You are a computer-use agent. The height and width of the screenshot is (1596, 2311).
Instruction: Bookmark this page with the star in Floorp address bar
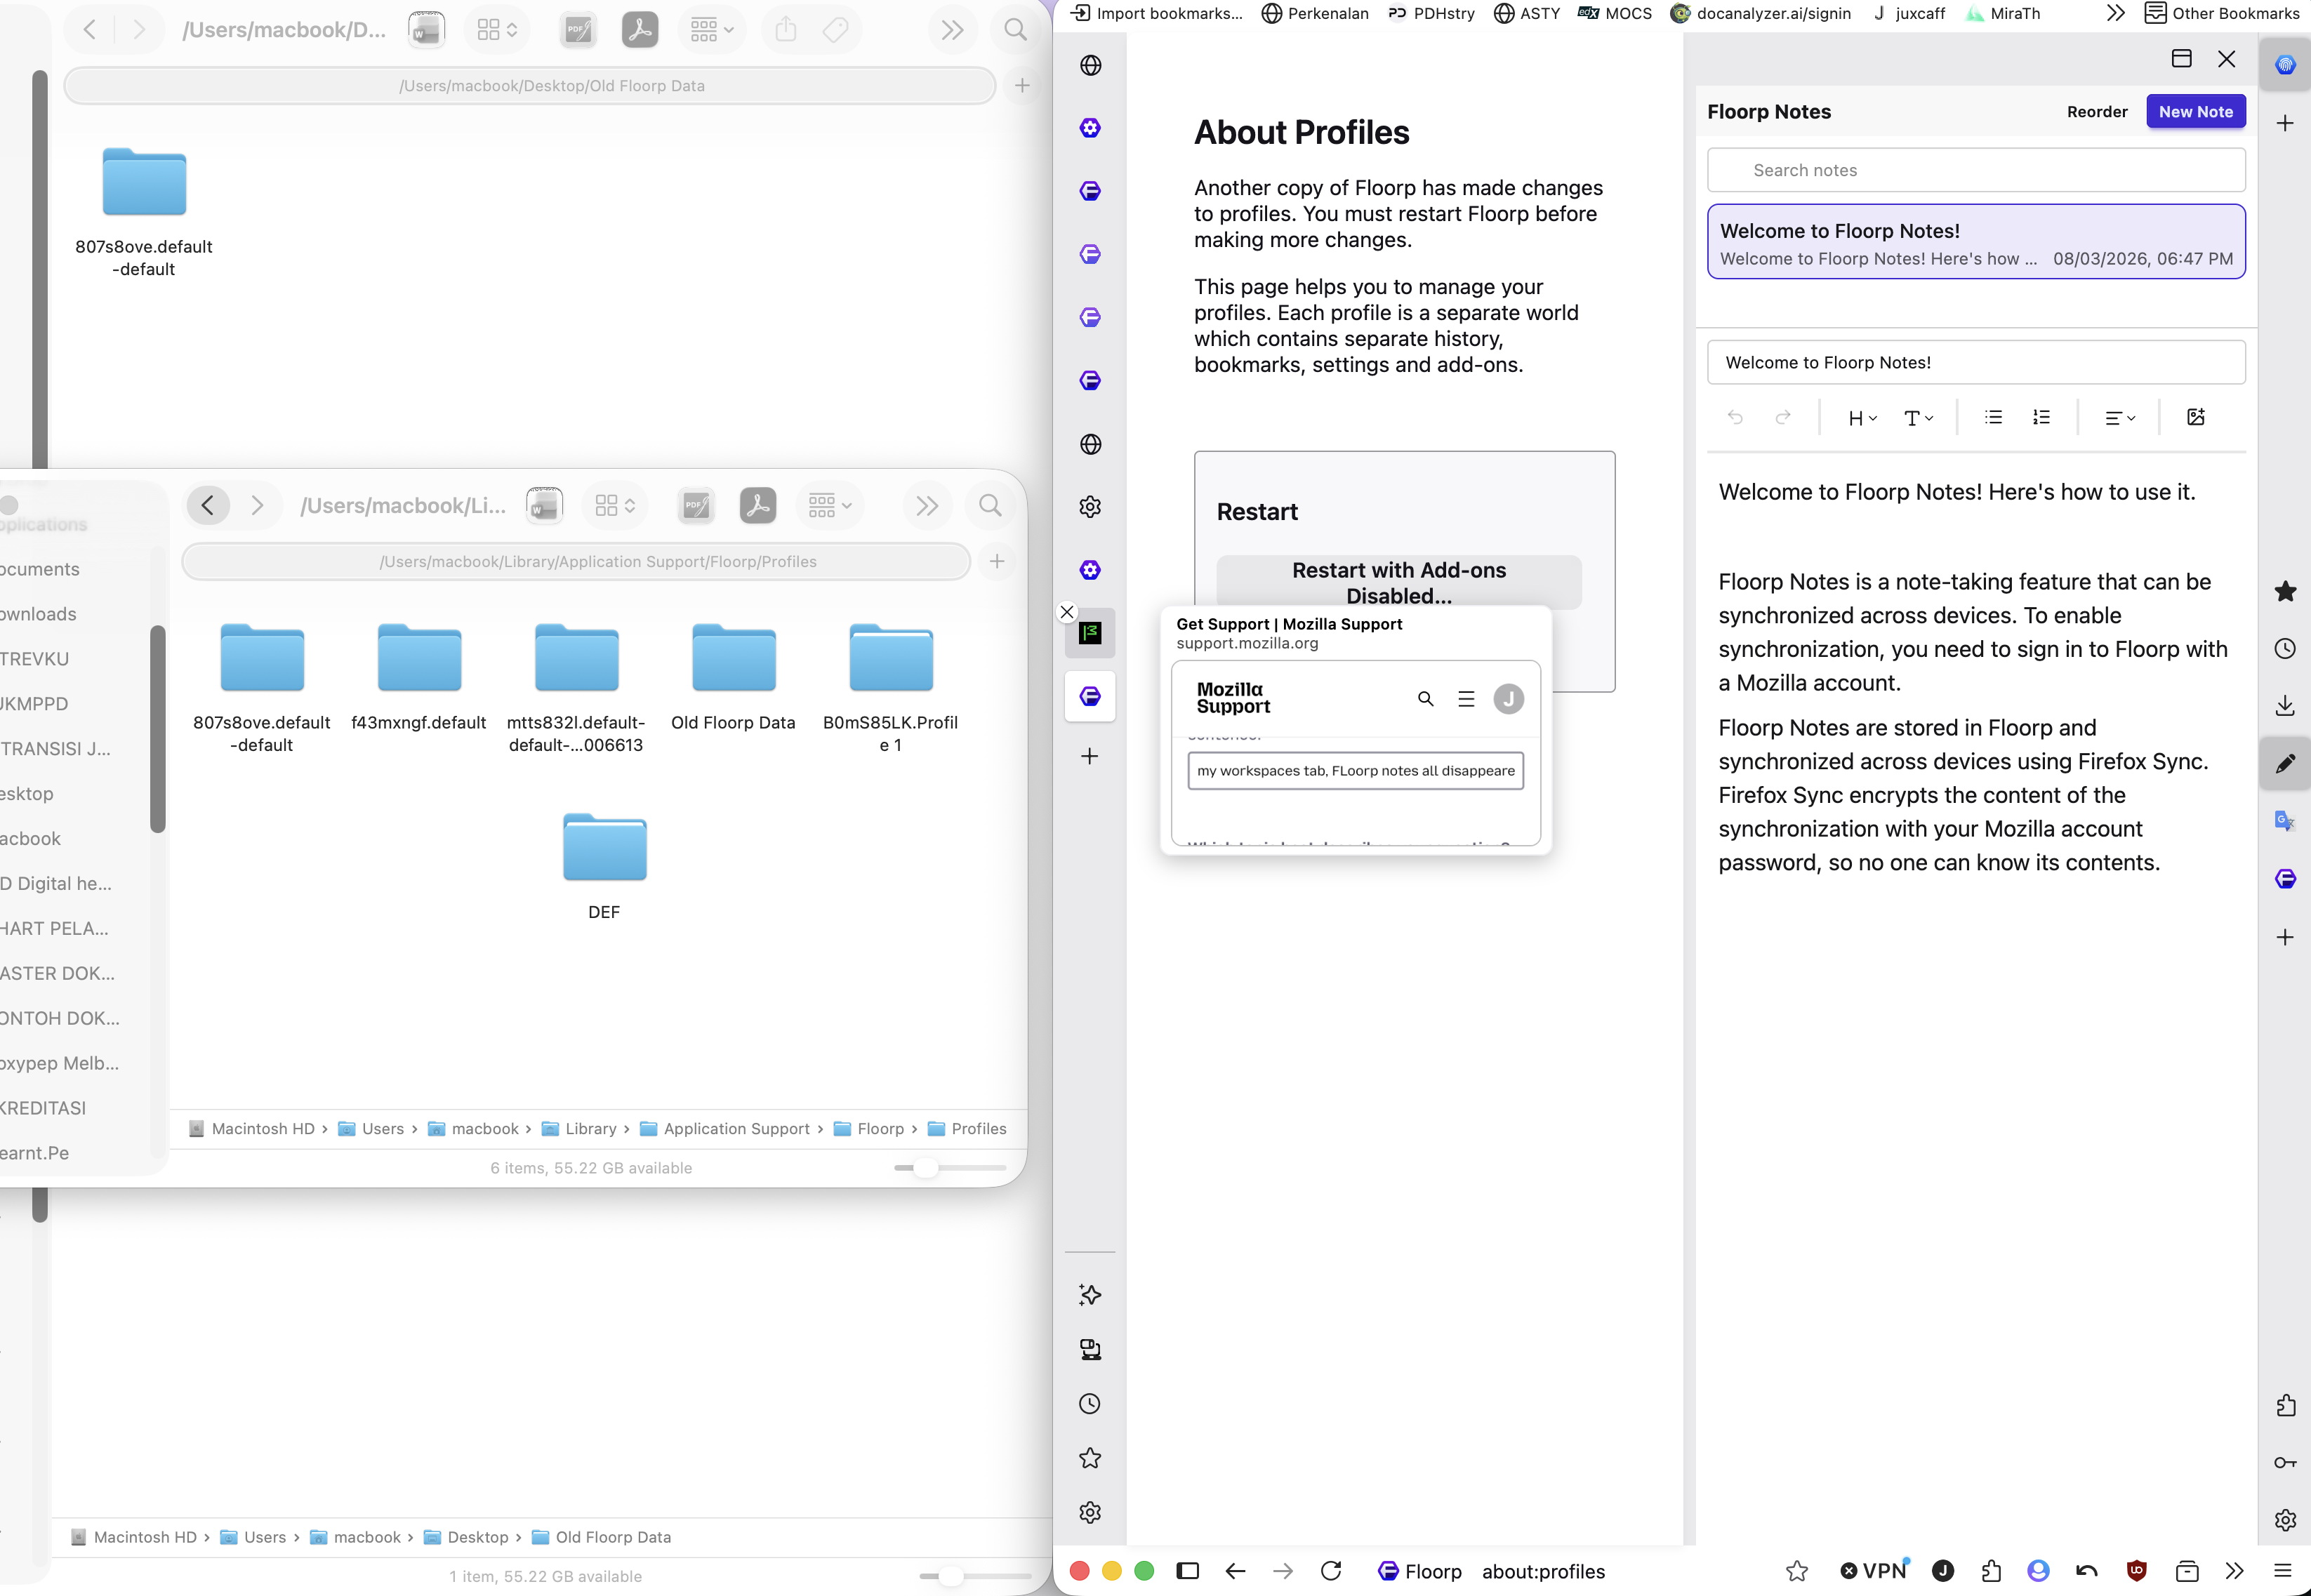[x=1797, y=1571]
